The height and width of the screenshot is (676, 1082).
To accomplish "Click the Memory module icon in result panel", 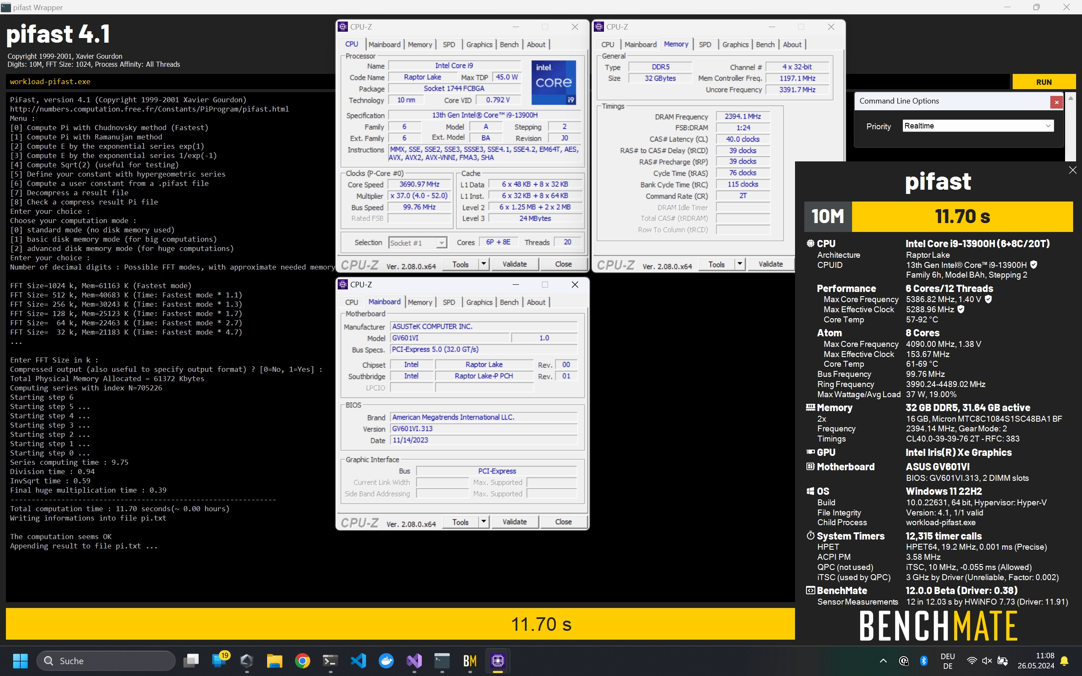I will click(x=810, y=407).
